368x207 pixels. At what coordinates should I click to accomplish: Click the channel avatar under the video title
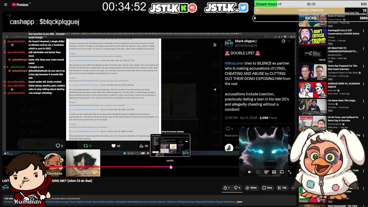click(5, 188)
